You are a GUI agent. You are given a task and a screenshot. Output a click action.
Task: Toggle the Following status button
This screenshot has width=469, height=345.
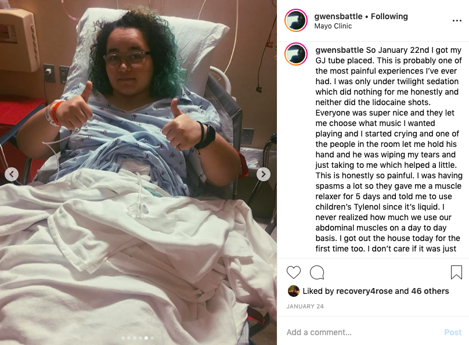389,16
